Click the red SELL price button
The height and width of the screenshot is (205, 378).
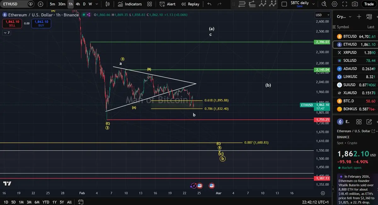[x=12, y=23]
